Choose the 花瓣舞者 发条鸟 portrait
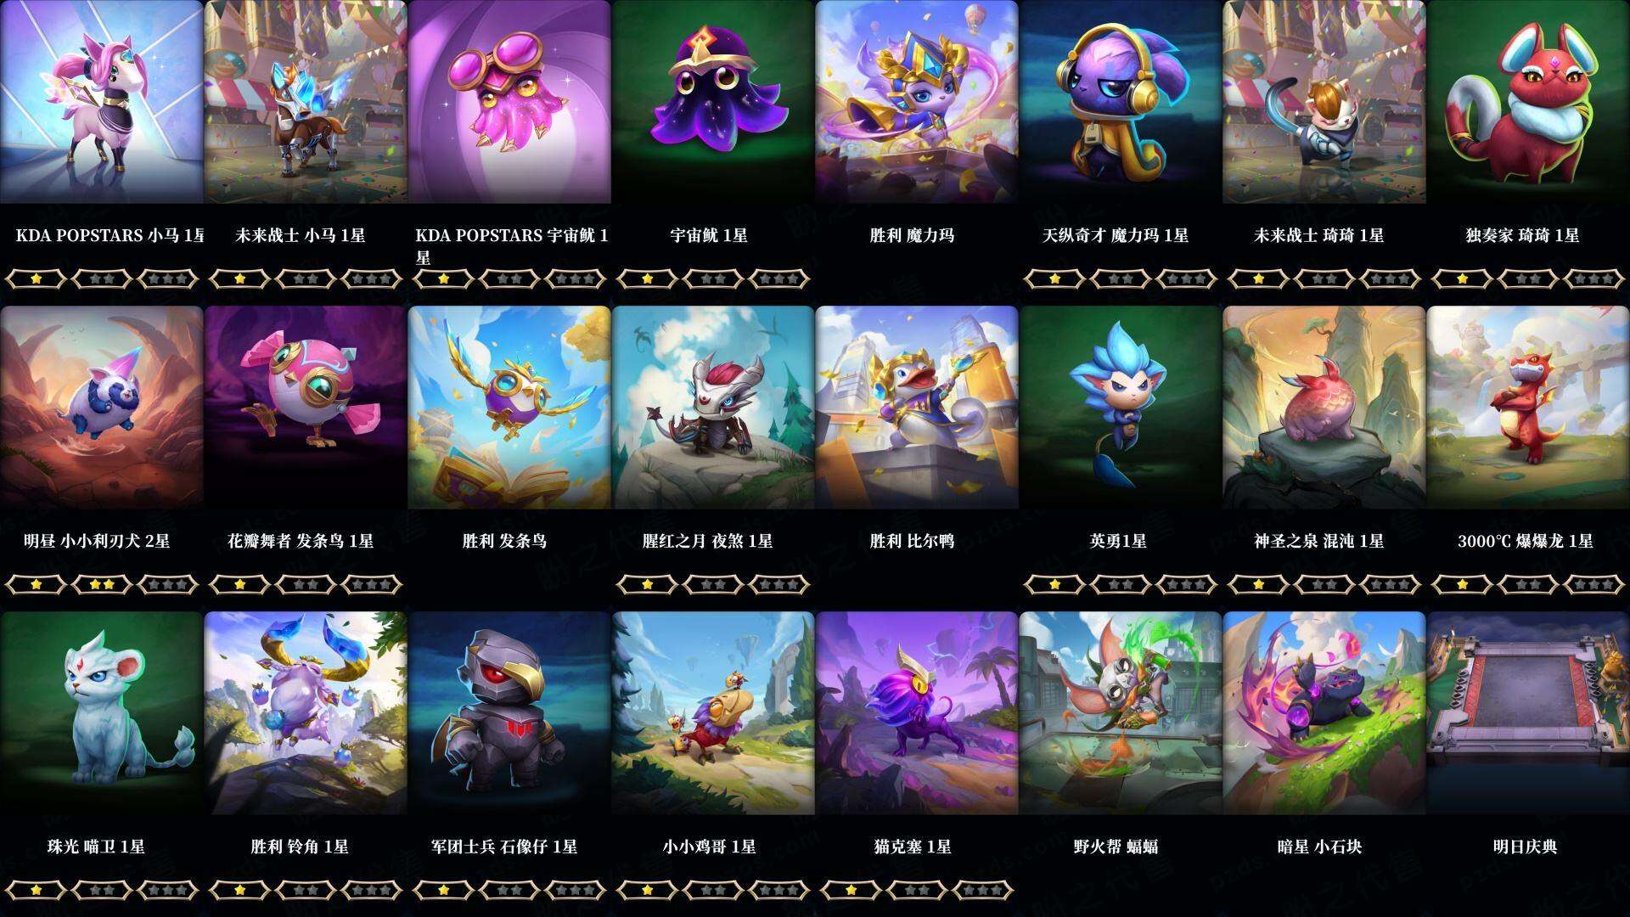This screenshot has width=1630, height=917. tap(306, 408)
